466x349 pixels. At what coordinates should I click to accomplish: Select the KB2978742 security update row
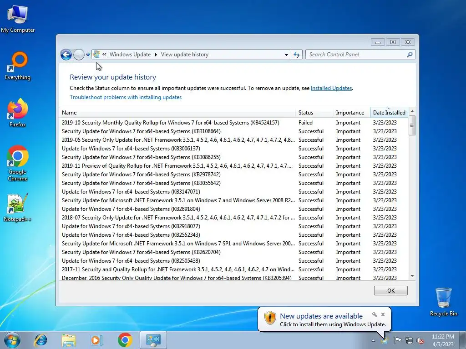(x=234, y=174)
